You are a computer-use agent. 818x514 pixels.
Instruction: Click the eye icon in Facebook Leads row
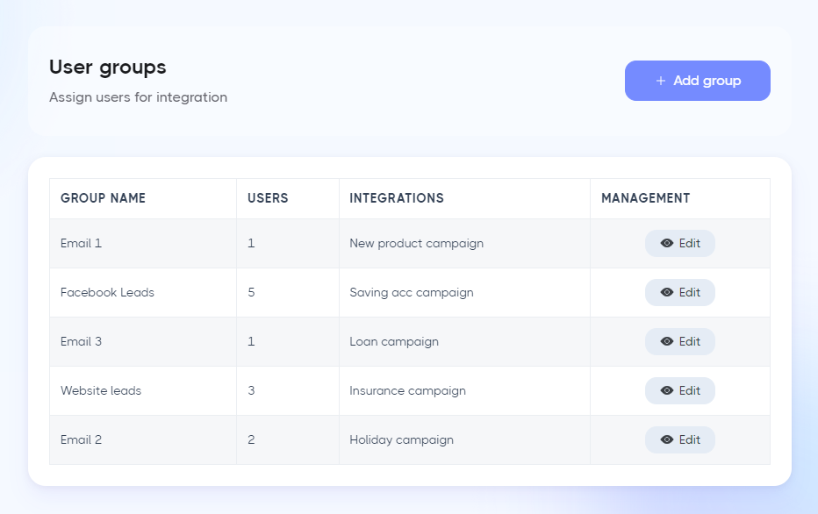pos(667,292)
